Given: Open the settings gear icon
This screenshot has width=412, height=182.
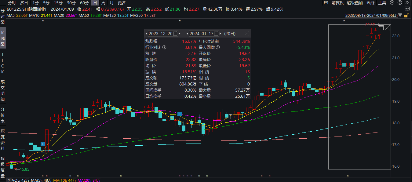Looking at the screenshot, I should [392, 3].
